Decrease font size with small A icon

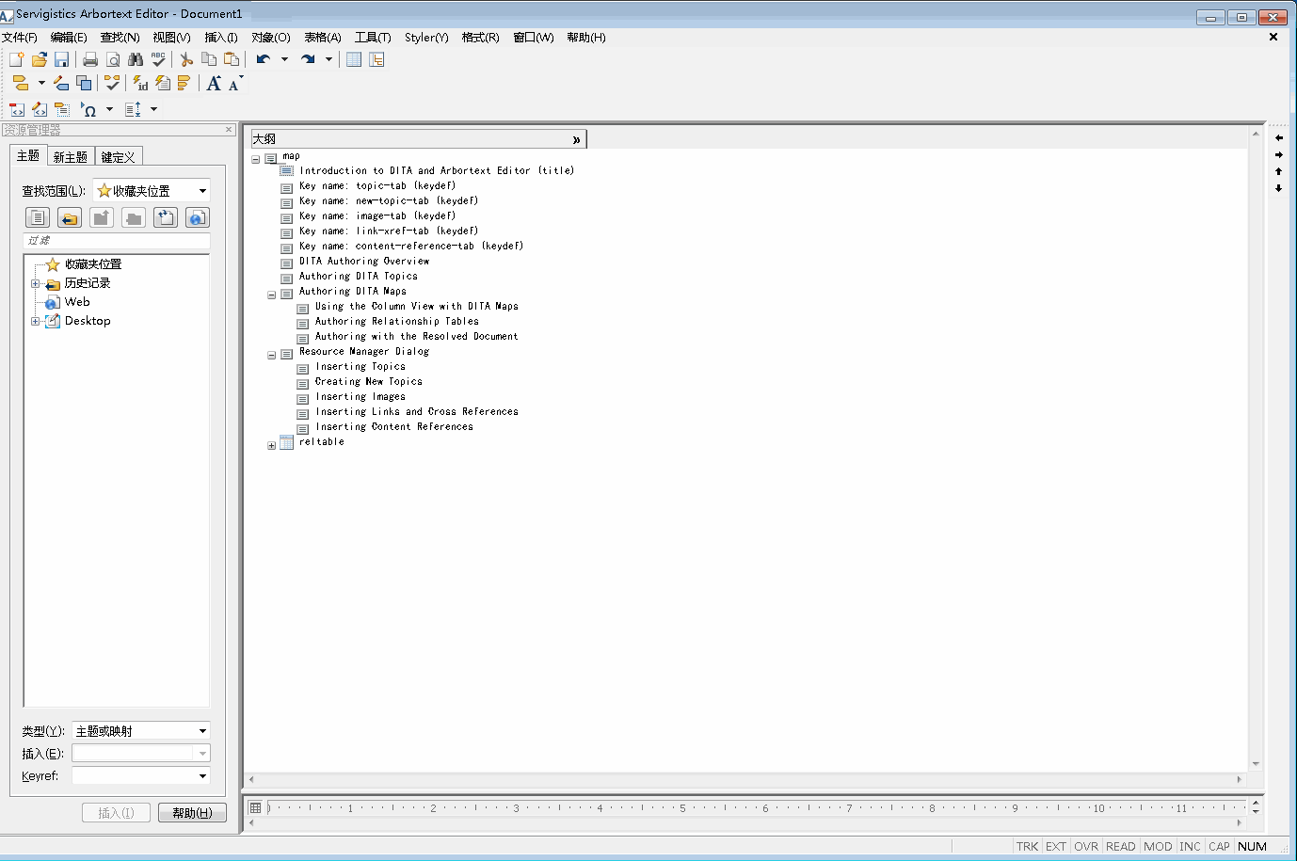235,84
